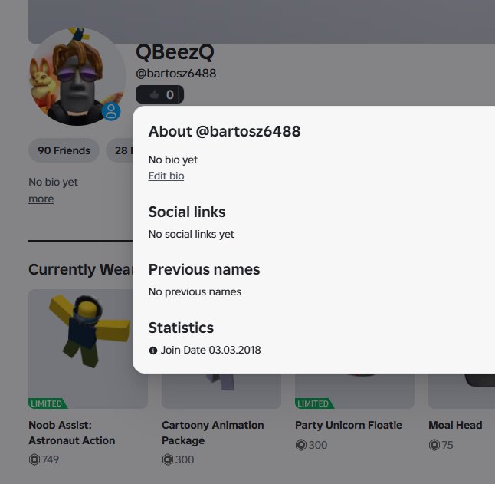Click Robux icon beside price 749
The image size is (495, 484).
click(34, 459)
